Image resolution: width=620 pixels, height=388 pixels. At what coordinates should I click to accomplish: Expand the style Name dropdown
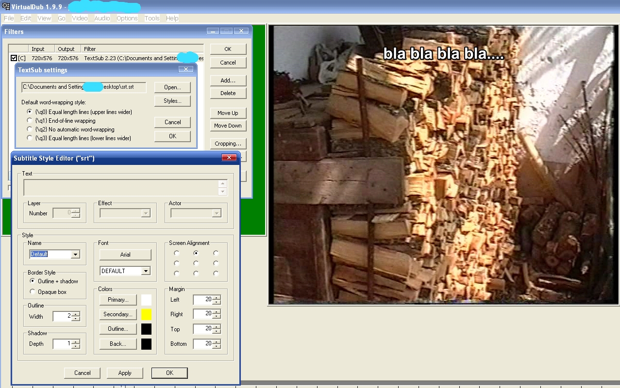click(x=75, y=255)
